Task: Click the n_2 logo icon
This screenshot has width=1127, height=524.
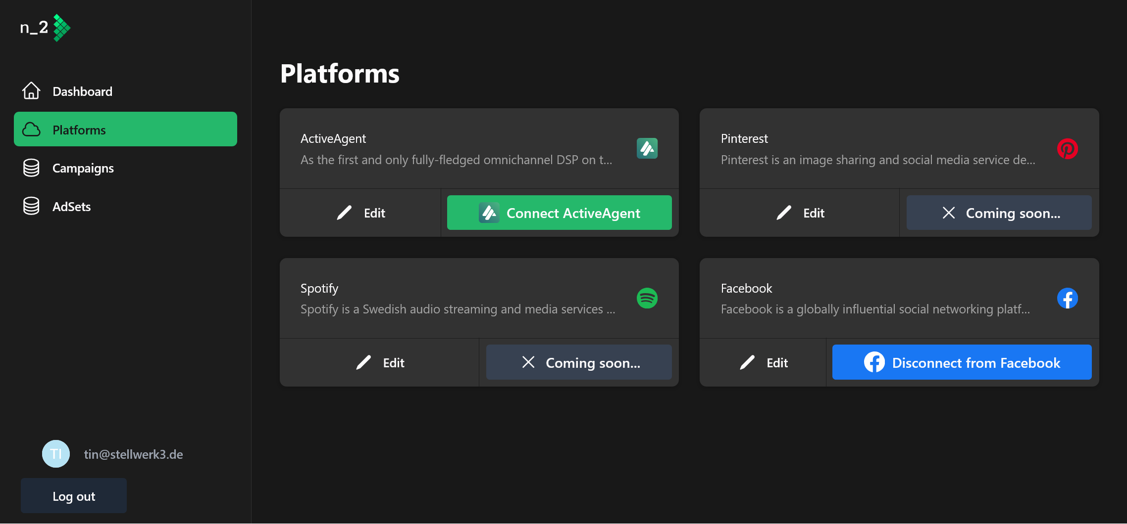Action: 61,28
